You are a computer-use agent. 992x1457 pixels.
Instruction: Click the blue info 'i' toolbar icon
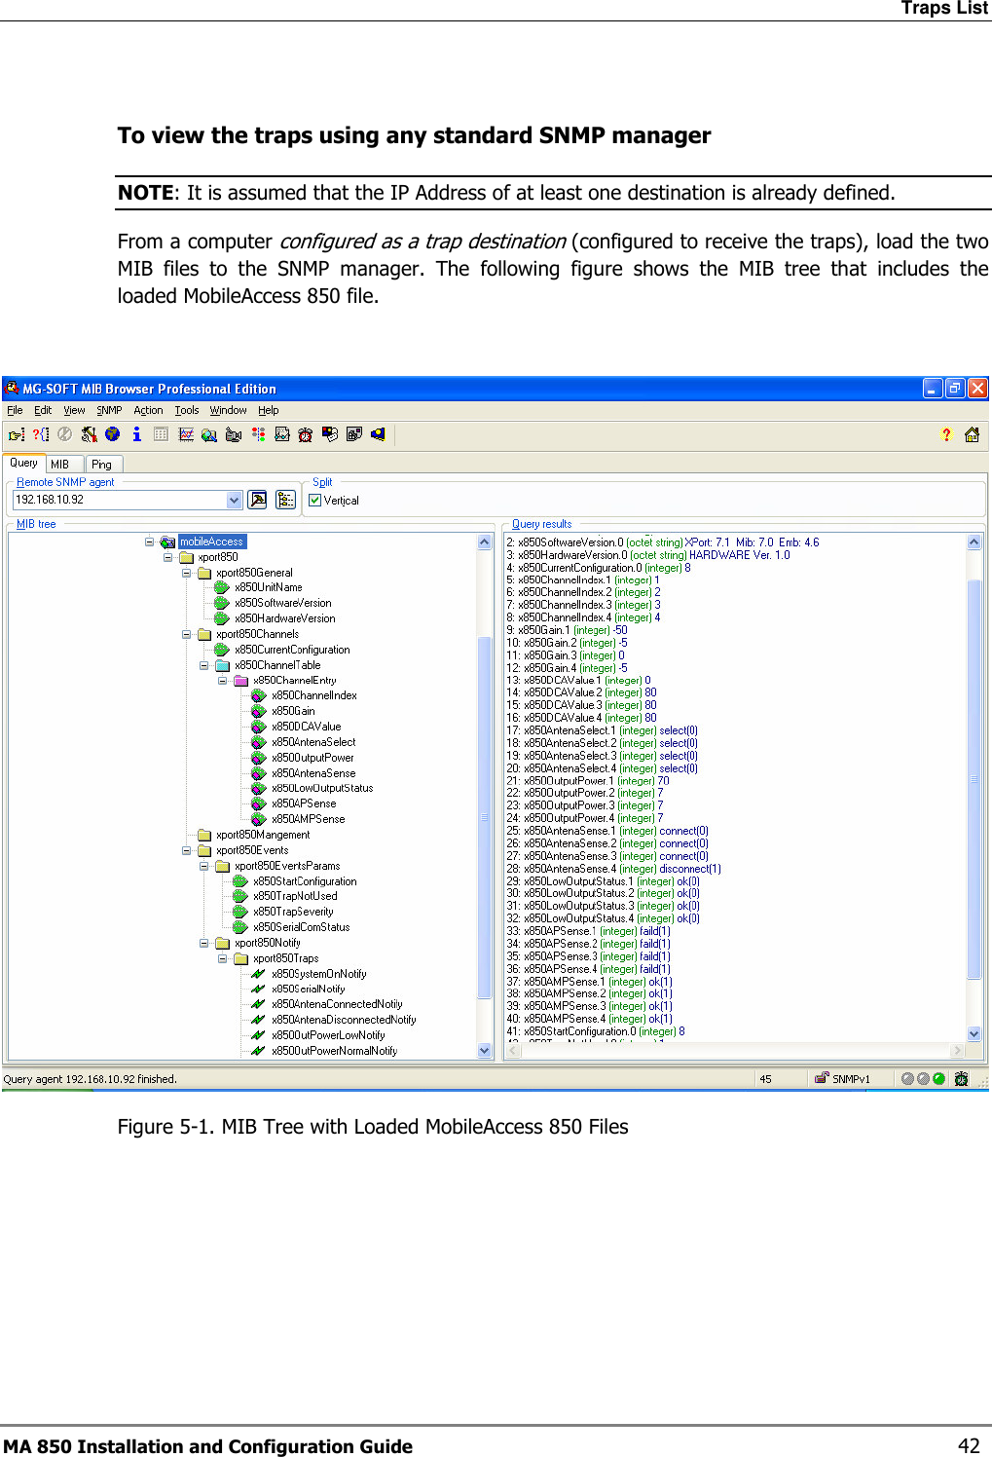click(137, 434)
